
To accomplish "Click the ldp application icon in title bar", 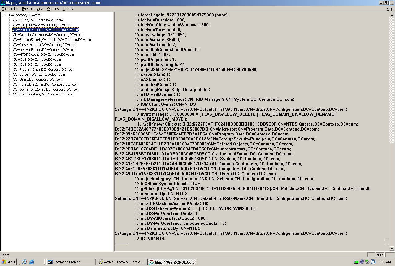I will (2, 3).
